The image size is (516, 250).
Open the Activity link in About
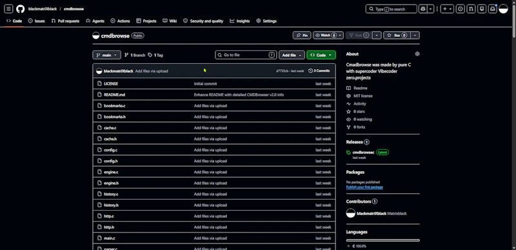click(356, 104)
